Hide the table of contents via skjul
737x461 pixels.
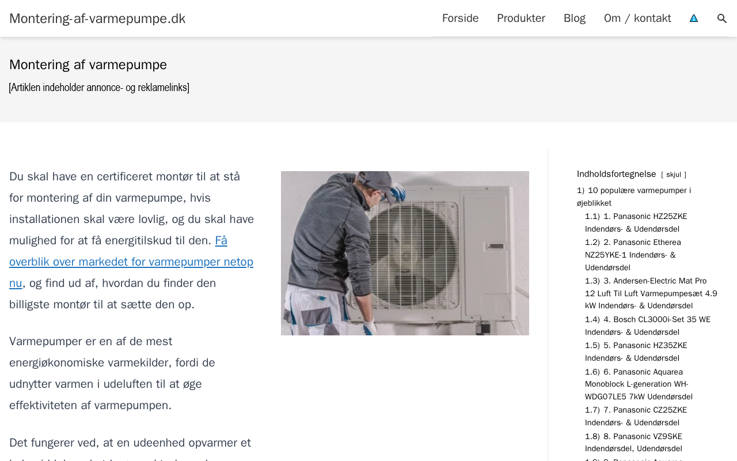coord(674,175)
